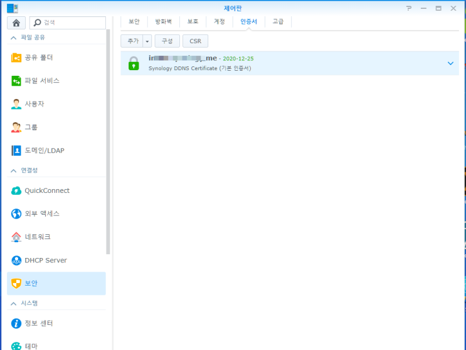Collapse the 연결성 section
The height and width of the screenshot is (350, 466).
click(x=13, y=170)
